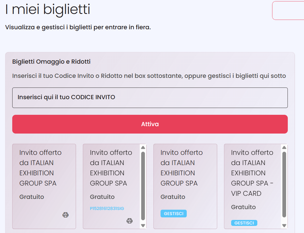Screen dimensions: 304x233
Task: Click scrollbar thumb in the VIP CARD ticket
Action: point(284,185)
